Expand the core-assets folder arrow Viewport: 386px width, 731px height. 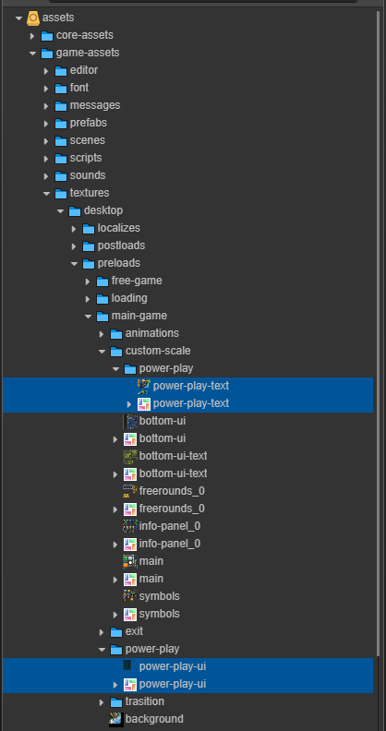coord(32,36)
